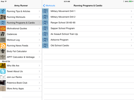This screenshot has height=100, width=134.
Task: Tap the Join our Ranks arrow icon
Action: click(3, 77)
